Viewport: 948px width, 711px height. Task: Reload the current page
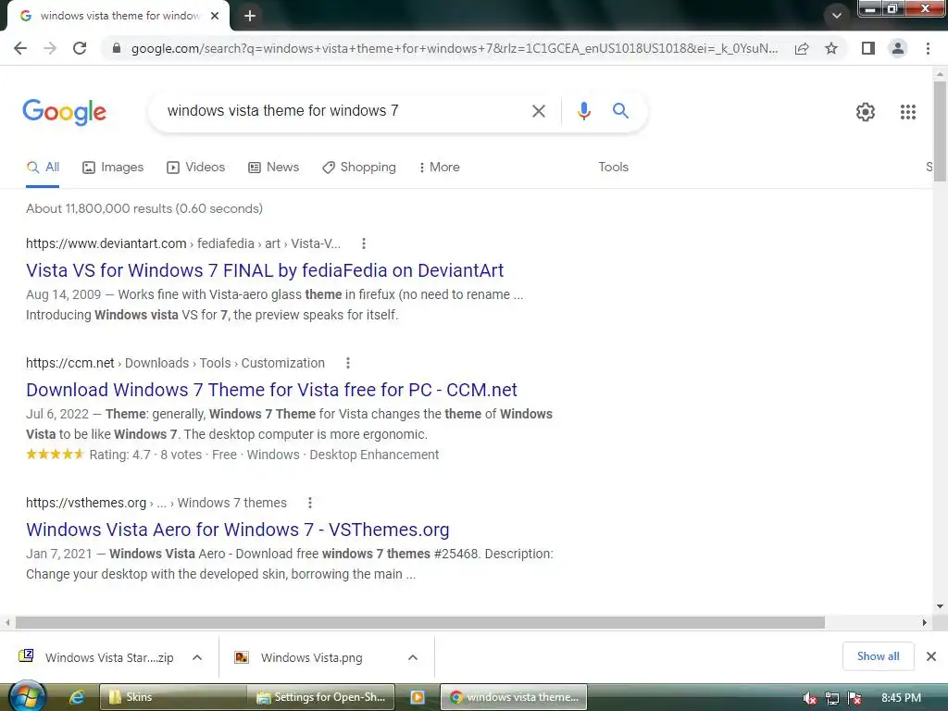80,48
